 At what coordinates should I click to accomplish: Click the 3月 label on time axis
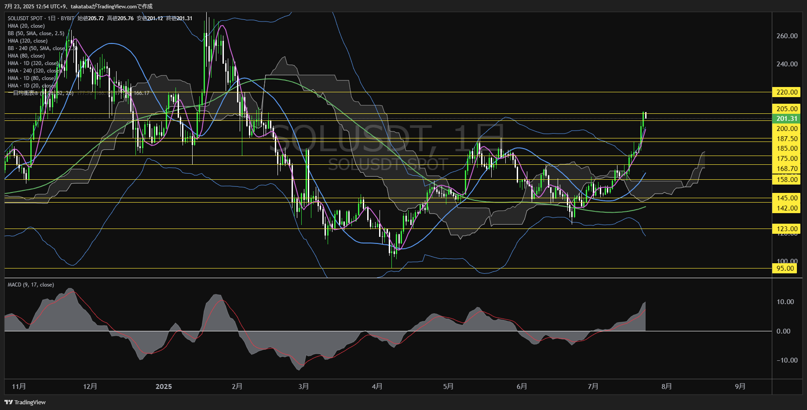[303, 386]
